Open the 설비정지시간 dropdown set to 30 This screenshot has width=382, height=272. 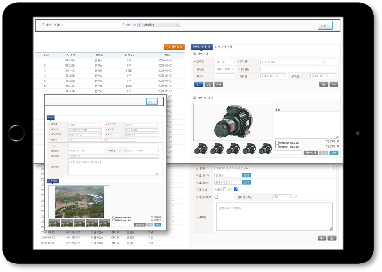283,196
